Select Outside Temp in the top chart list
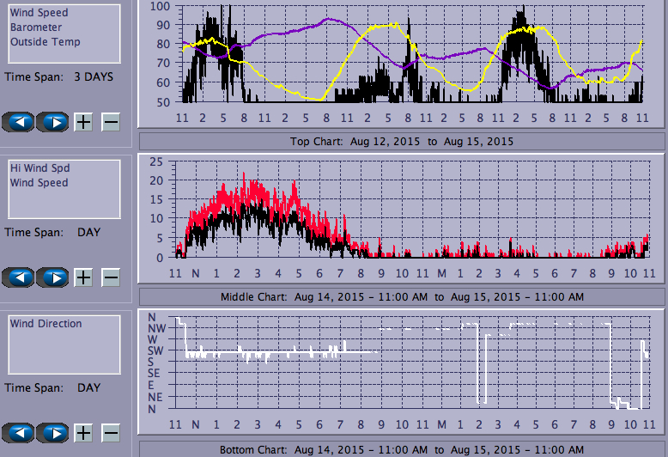The width and height of the screenshot is (668, 457). point(45,41)
